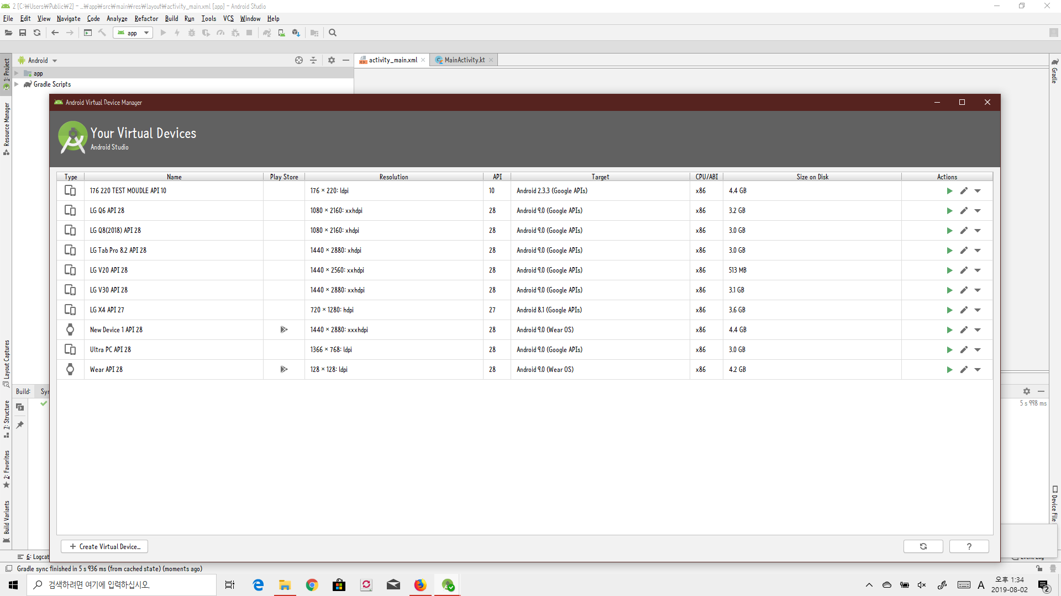The width and height of the screenshot is (1061, 596).
Task: Edit the LG X4 API 27 device
Action: pos(964,310)
